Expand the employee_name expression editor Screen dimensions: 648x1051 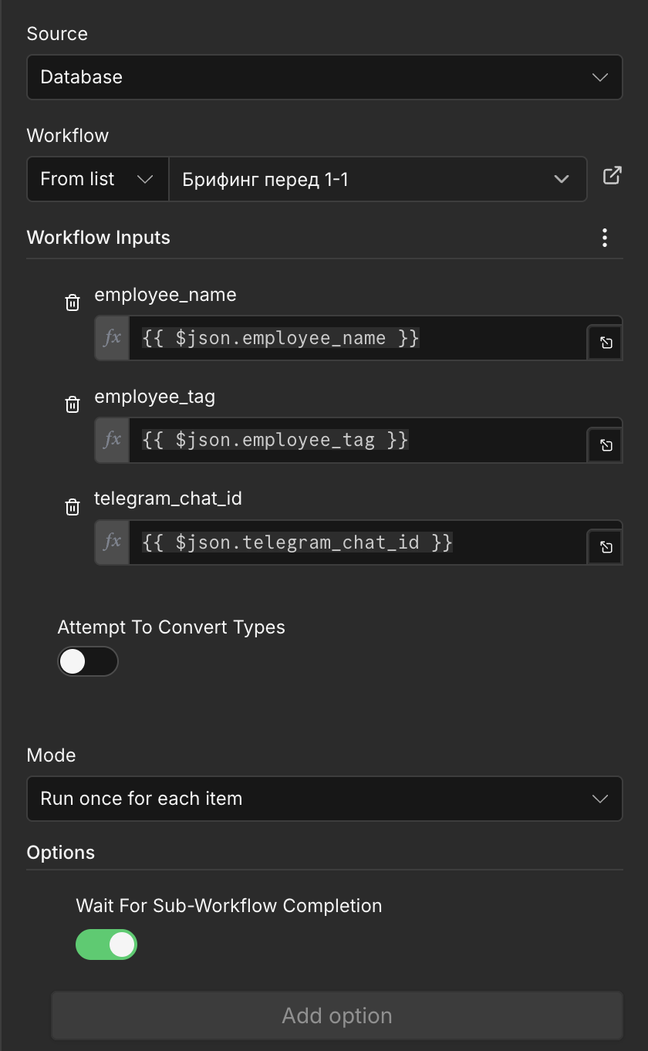(x=606, y=343)
